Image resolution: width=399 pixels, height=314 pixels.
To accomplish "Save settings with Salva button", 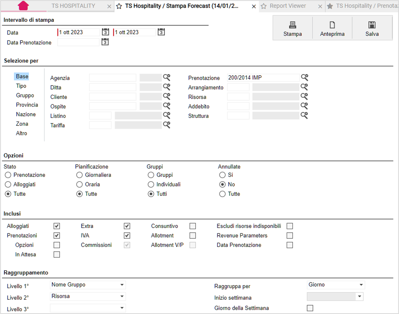I will click(372, 28).
